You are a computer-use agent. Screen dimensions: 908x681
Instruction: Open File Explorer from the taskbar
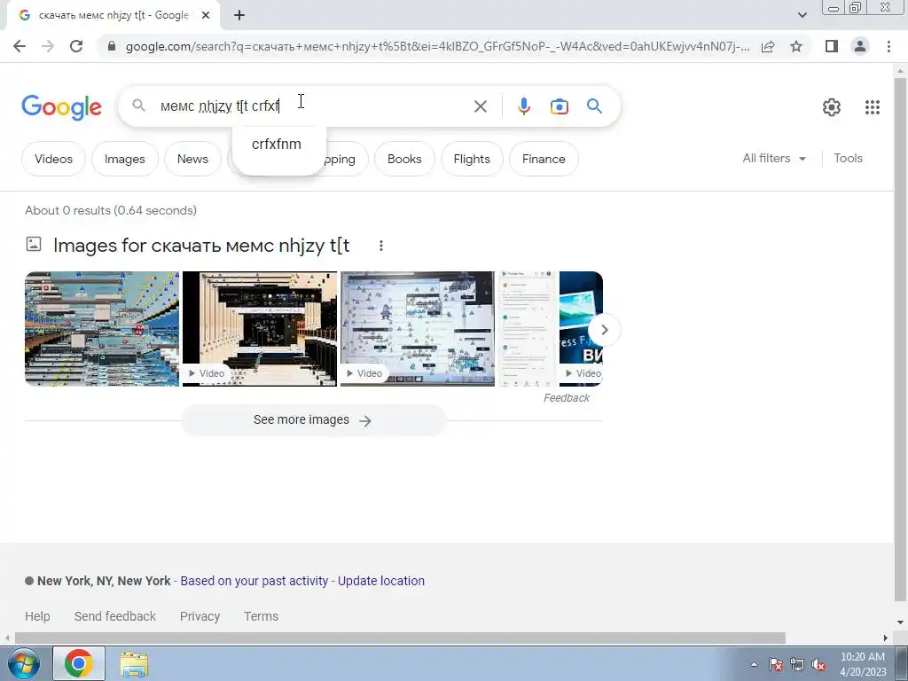click(x=134, y=664)
